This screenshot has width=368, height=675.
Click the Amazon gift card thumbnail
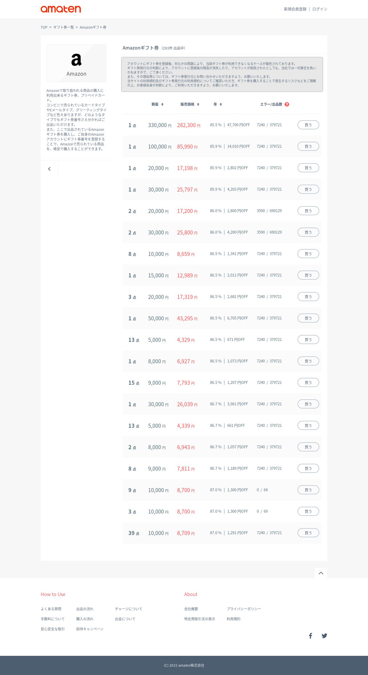tap(77, 63)
